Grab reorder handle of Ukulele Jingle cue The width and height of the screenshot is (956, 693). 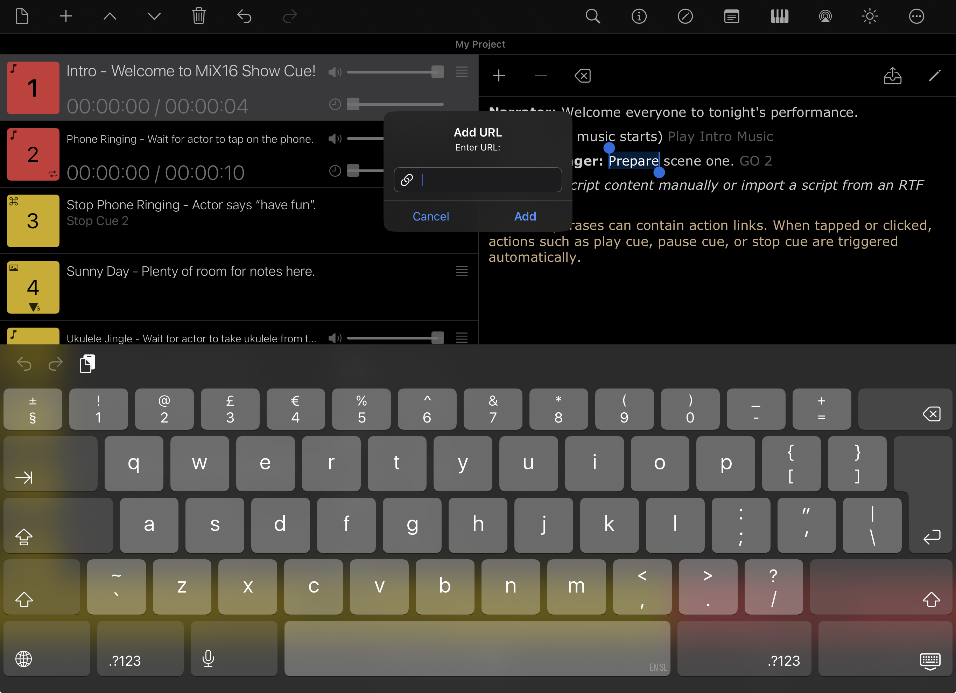click(462, 338)
